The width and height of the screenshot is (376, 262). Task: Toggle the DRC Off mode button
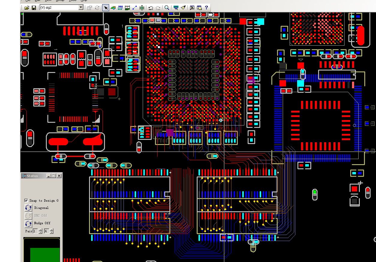(28, 216)
